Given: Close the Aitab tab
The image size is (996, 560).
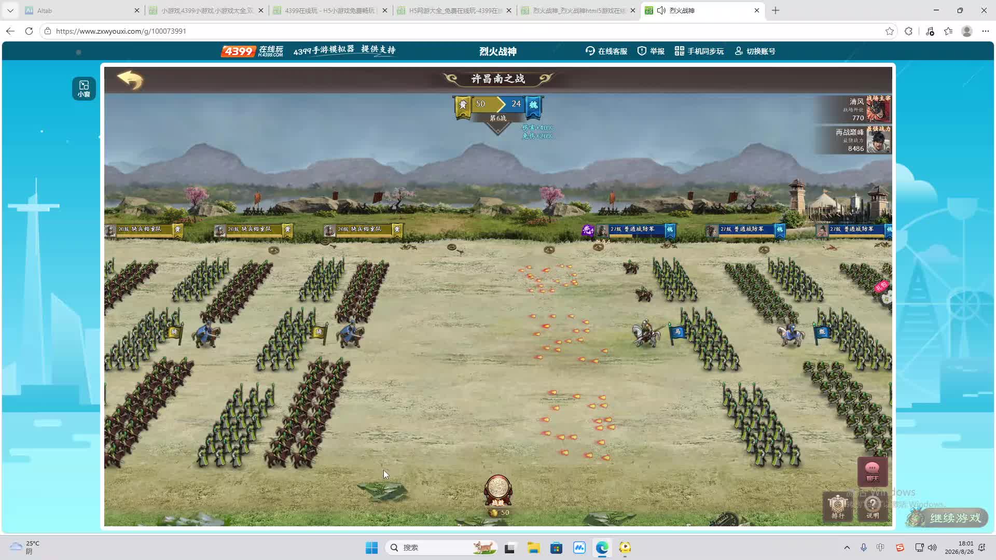Looking at the screenshot, I should pyautogui.click(x=137, y=10).
